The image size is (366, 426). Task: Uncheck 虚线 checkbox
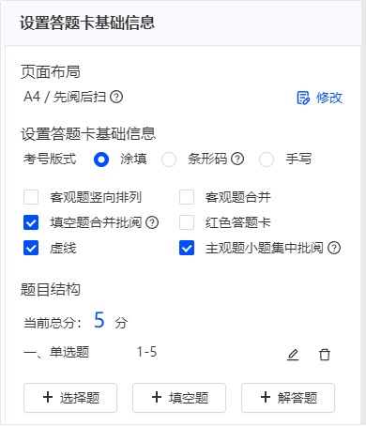tap(31, 248)
